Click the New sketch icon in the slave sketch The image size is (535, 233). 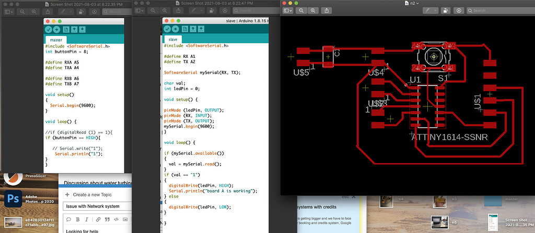[185, 29]
